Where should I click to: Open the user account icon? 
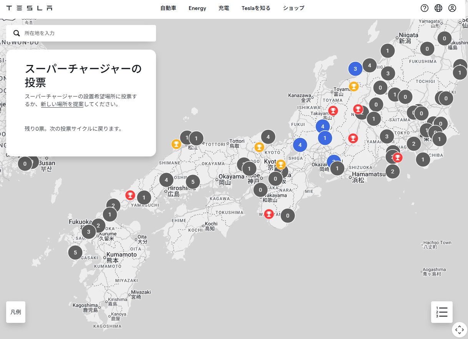click(452, 8)
